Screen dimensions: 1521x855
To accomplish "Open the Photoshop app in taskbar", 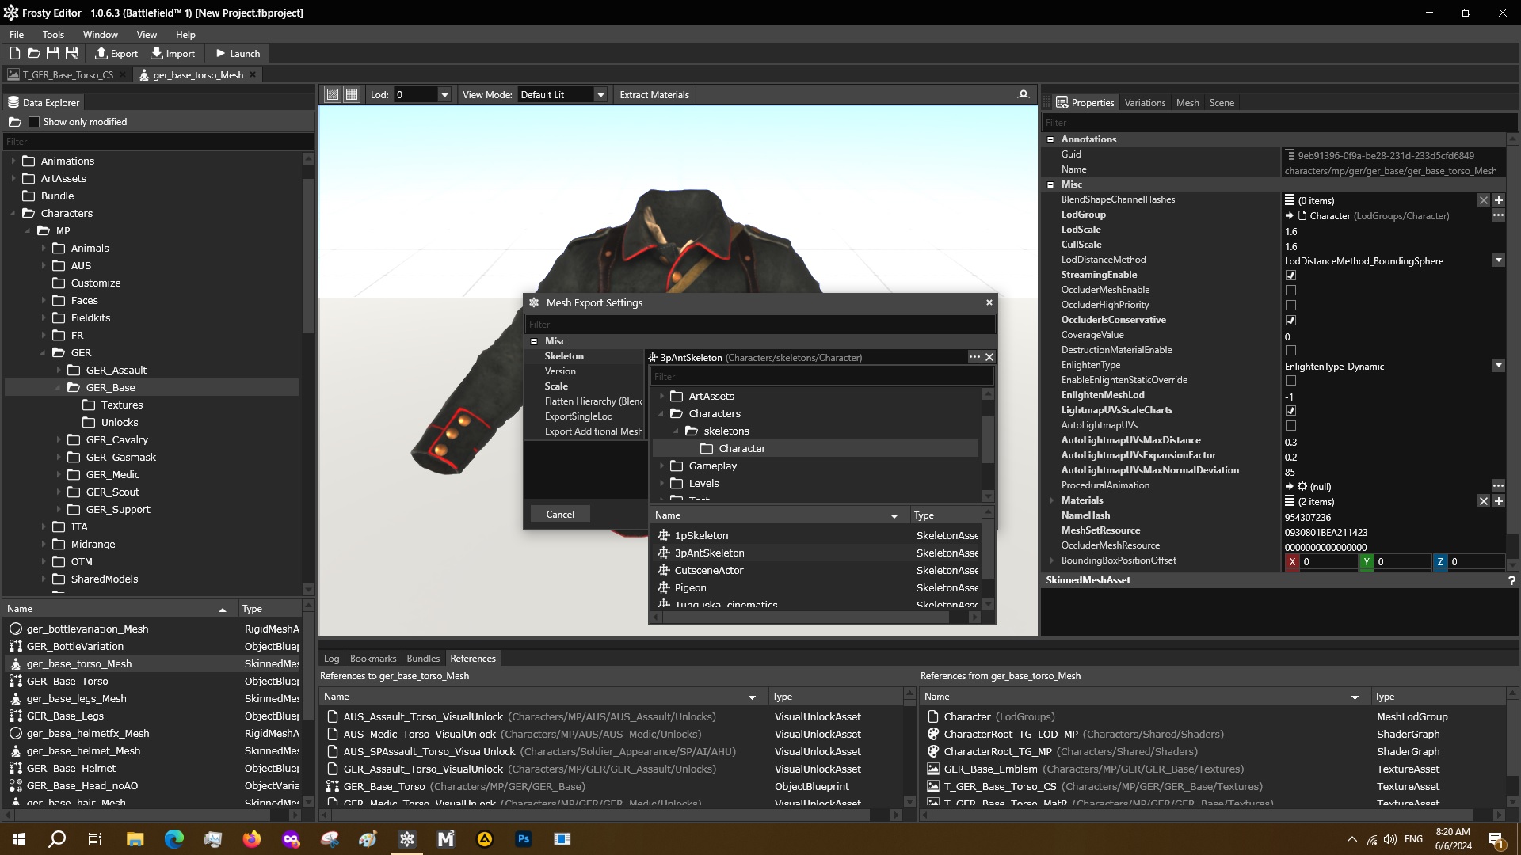I will [x=523, y=839].
